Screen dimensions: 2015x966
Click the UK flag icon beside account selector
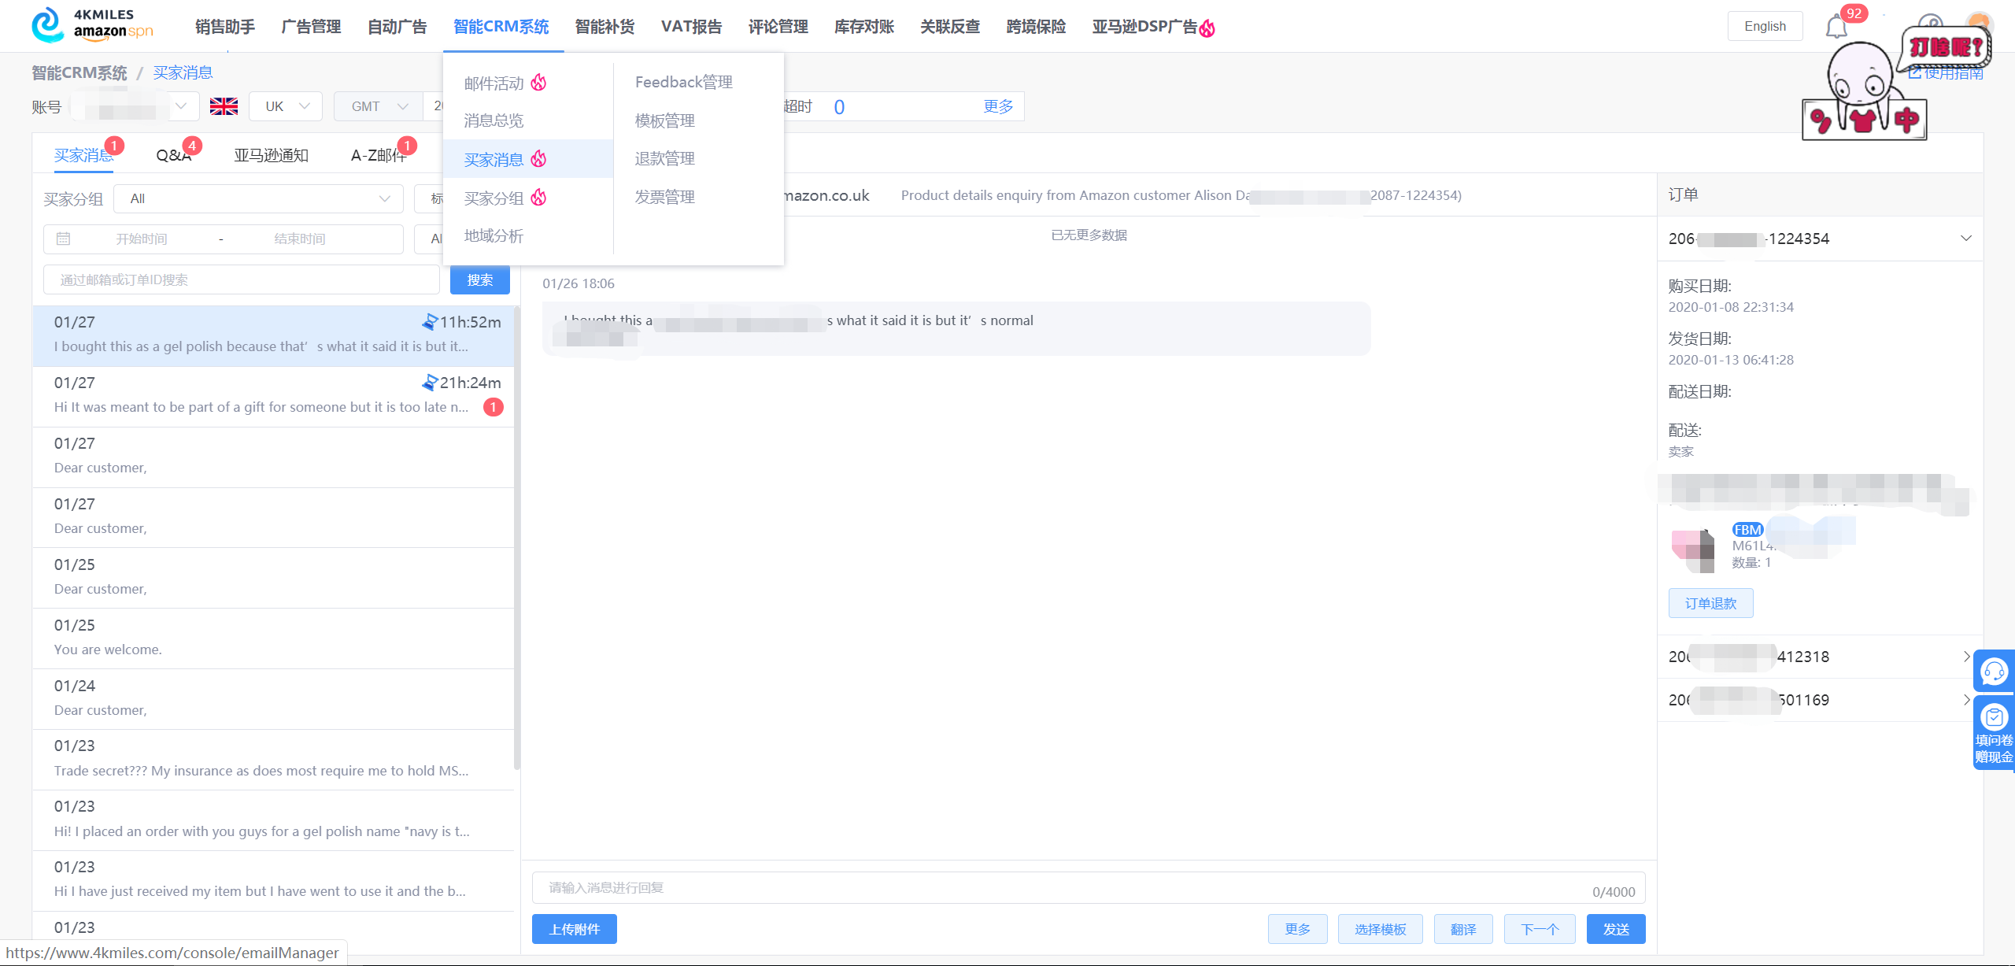pos(224,105)
